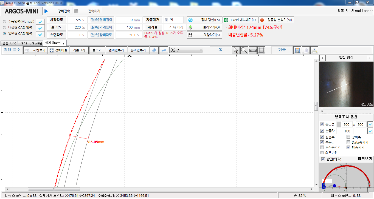Screen dimensions: 374x199
Task: Activate the magnifier zoom tool
Action: tap(244, 51)
